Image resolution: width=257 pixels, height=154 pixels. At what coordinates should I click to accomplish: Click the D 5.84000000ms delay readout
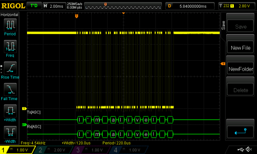pyautogui.click(x=190, y=6)
